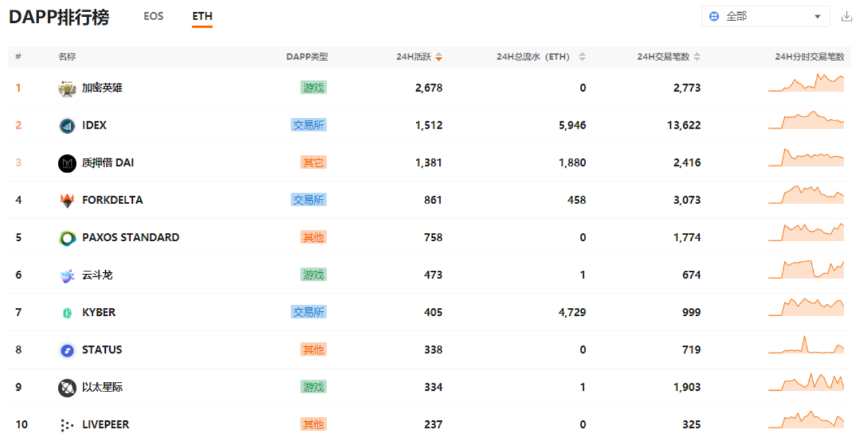Open the 全部 filter dropdown
Image resolution: width=861 pixels, height=444 pixels.
click(765, 16)
